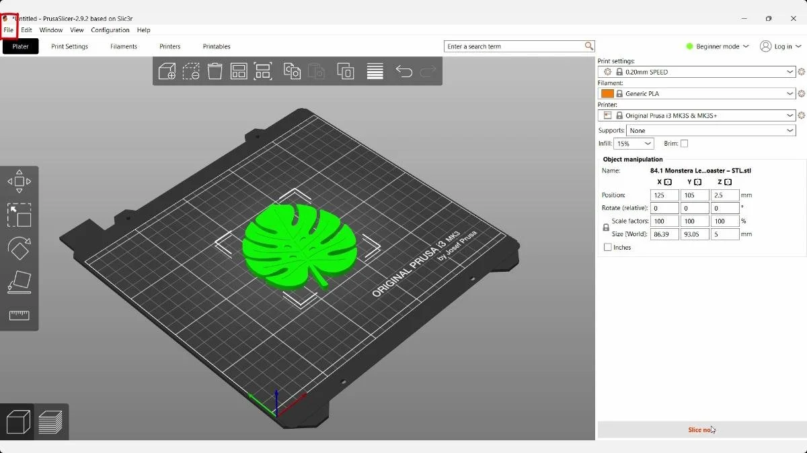Viewport: 807px width, 453px height.
Task: Check the Inches checkbox
Action: click(x=608, y=248)
